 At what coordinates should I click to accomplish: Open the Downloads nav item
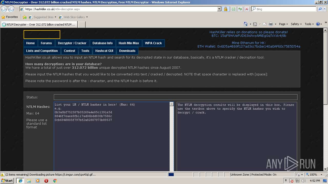pos(127,51)
